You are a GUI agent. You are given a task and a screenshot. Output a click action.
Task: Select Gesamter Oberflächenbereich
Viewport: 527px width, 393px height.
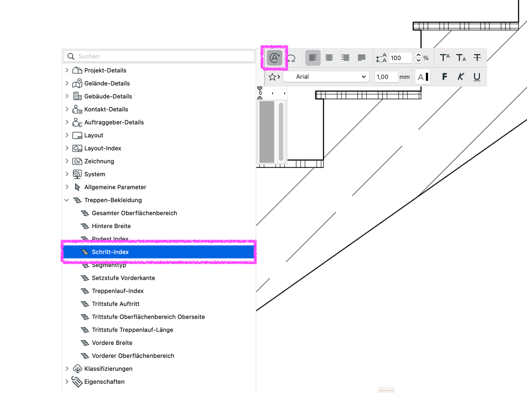tap(134, 213)
